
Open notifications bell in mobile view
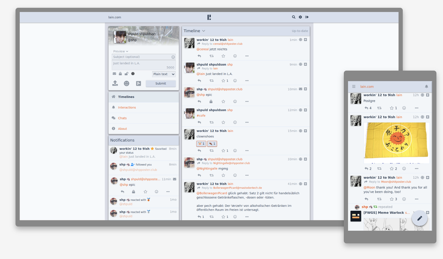426,86
